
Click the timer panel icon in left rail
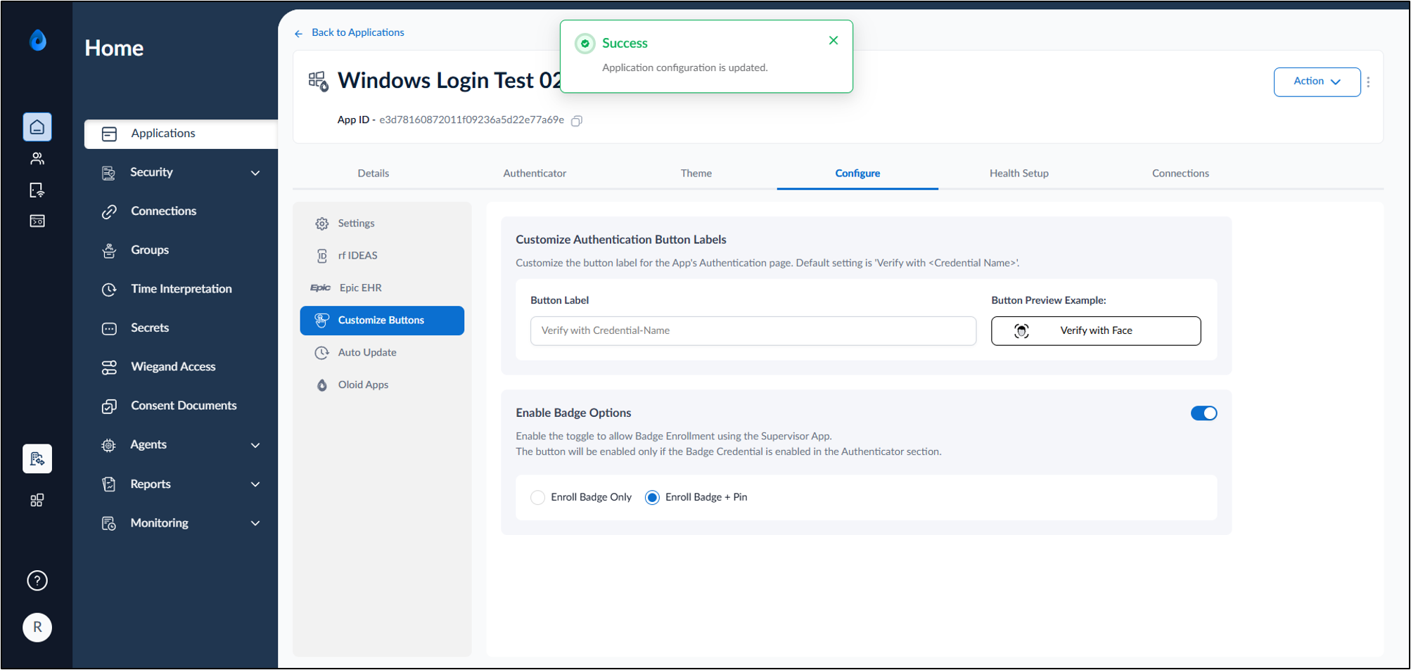[x=37, y=221]
